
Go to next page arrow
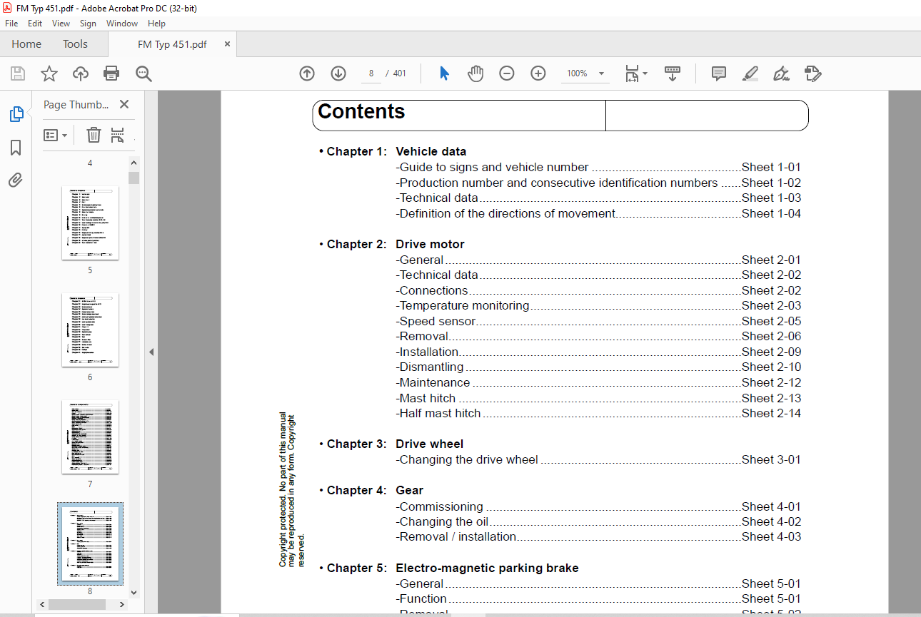coord(338,73)
